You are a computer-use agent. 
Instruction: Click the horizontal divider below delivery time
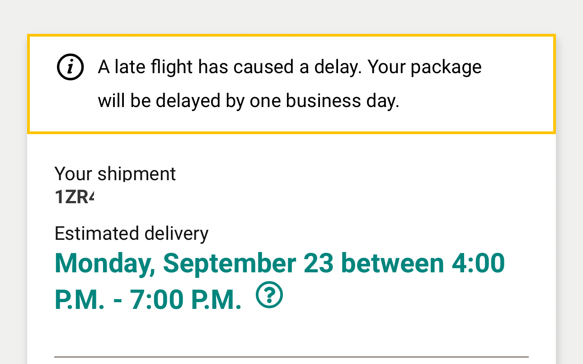[291, 357]
